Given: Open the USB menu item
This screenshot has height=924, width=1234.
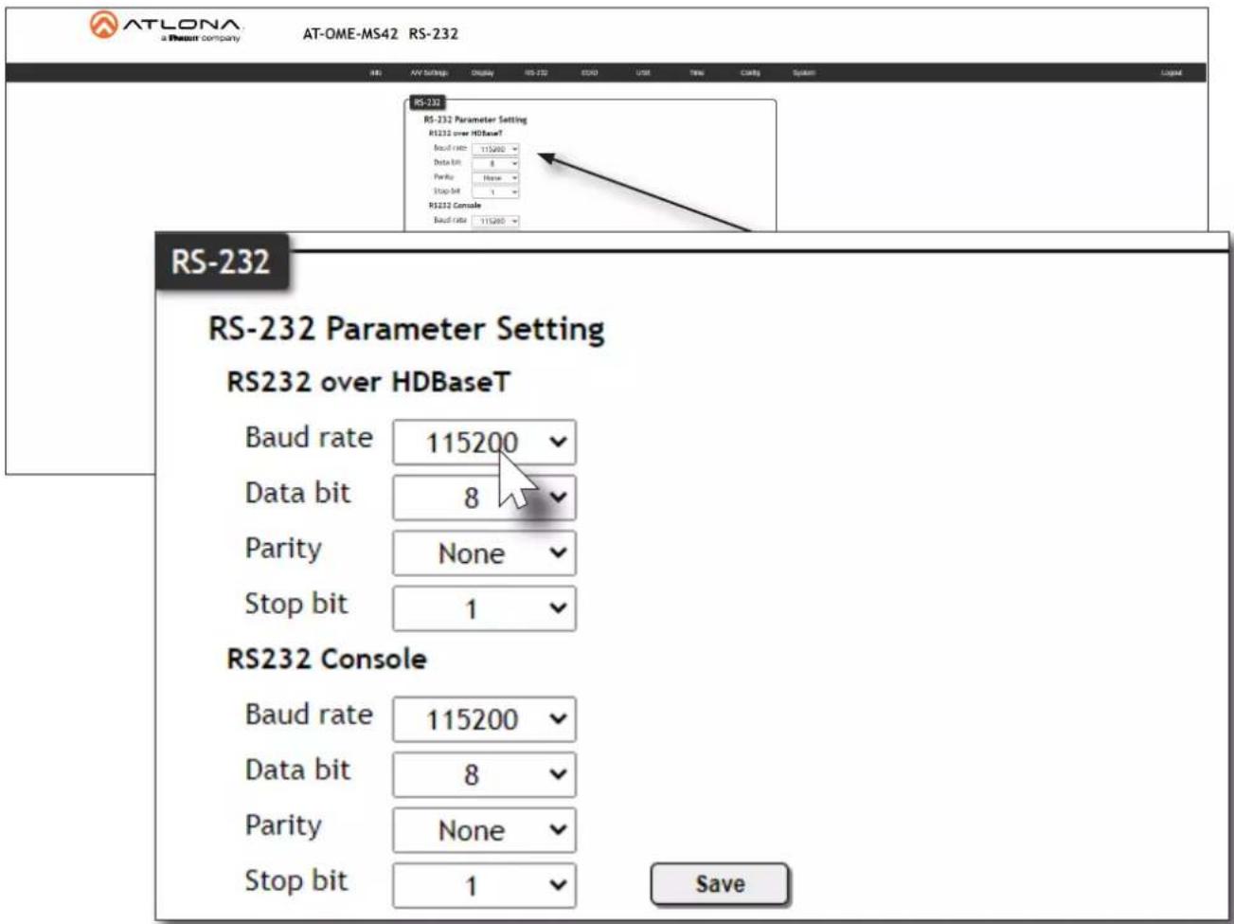Looking at the screenshot, I should (x=643, y=73).
